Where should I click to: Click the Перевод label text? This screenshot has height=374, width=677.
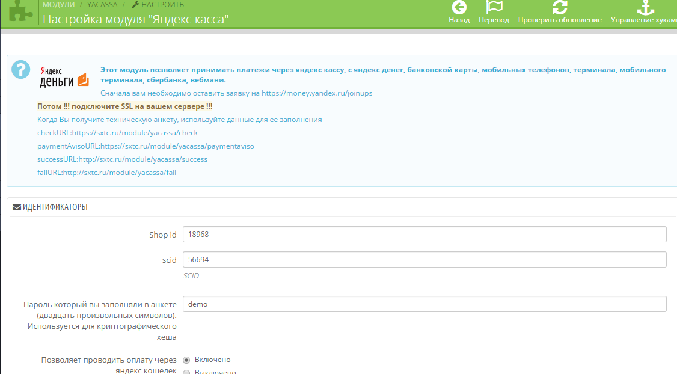point(494,20)
